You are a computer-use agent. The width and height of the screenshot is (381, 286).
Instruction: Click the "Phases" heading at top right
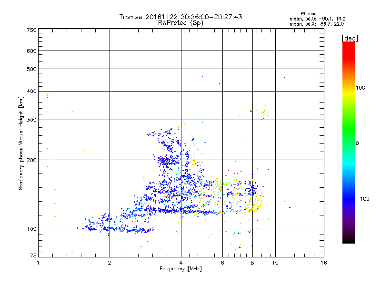308,14
